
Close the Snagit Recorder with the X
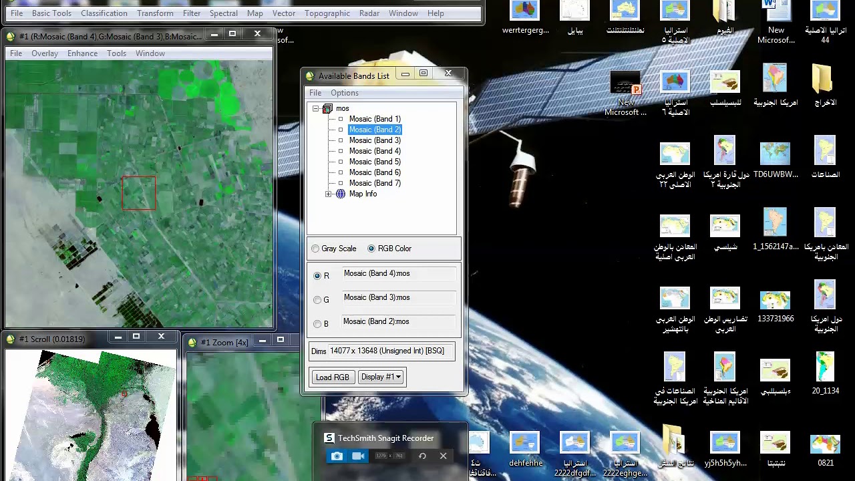443,456
